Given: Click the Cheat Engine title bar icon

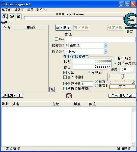Looking at the screenshot, I should [x=3, y=4].
